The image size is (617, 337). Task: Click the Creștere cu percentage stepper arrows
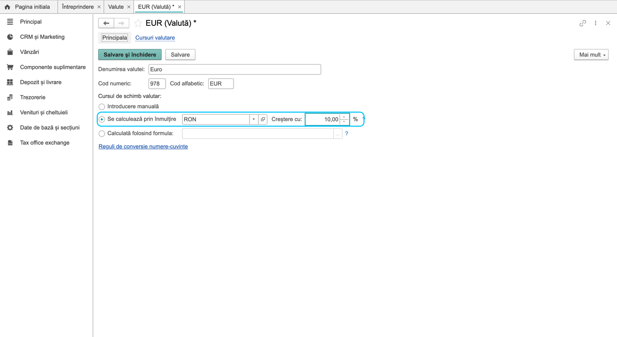[x=344, y=119]
